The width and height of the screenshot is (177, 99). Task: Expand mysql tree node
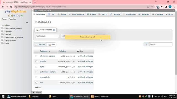[x=2, y=34]
